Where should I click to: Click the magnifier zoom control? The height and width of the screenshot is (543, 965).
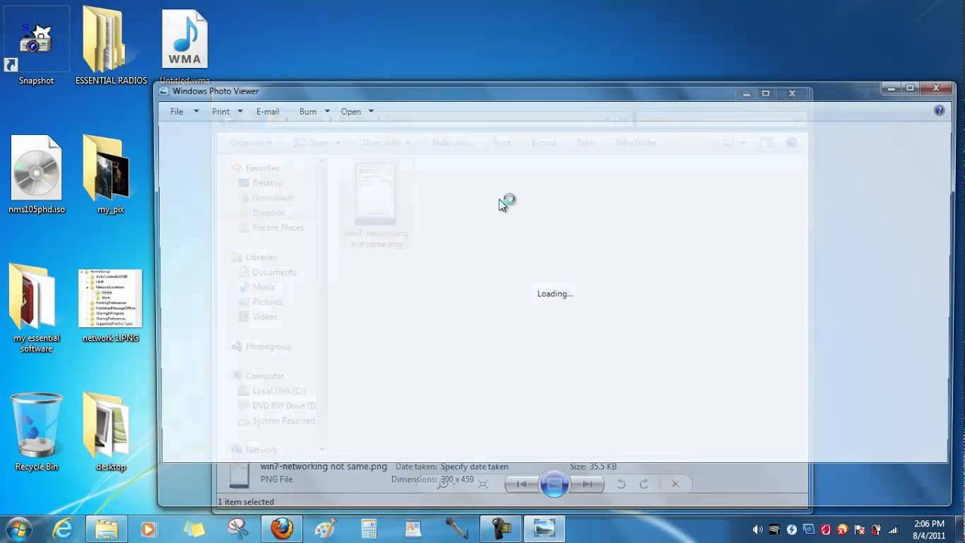click(x=443, y=483)
